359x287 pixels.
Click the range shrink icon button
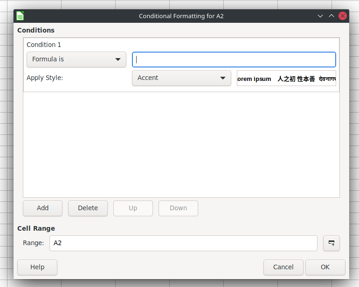point(331,243)
